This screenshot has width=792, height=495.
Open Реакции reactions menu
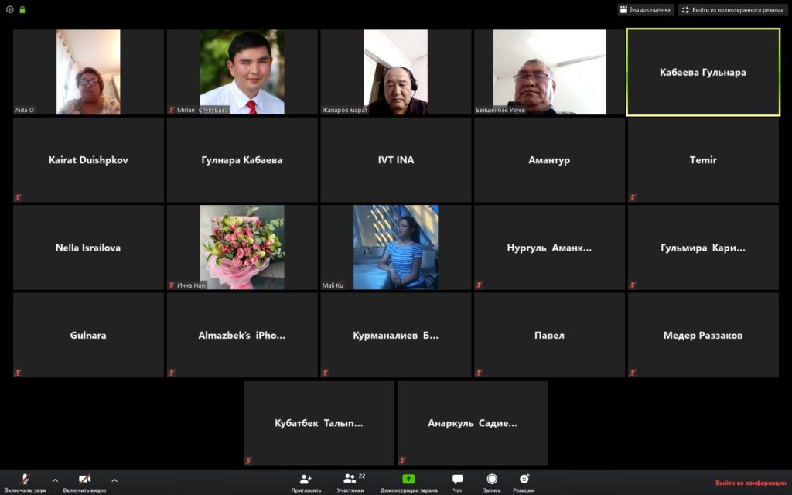coord(524,481)
